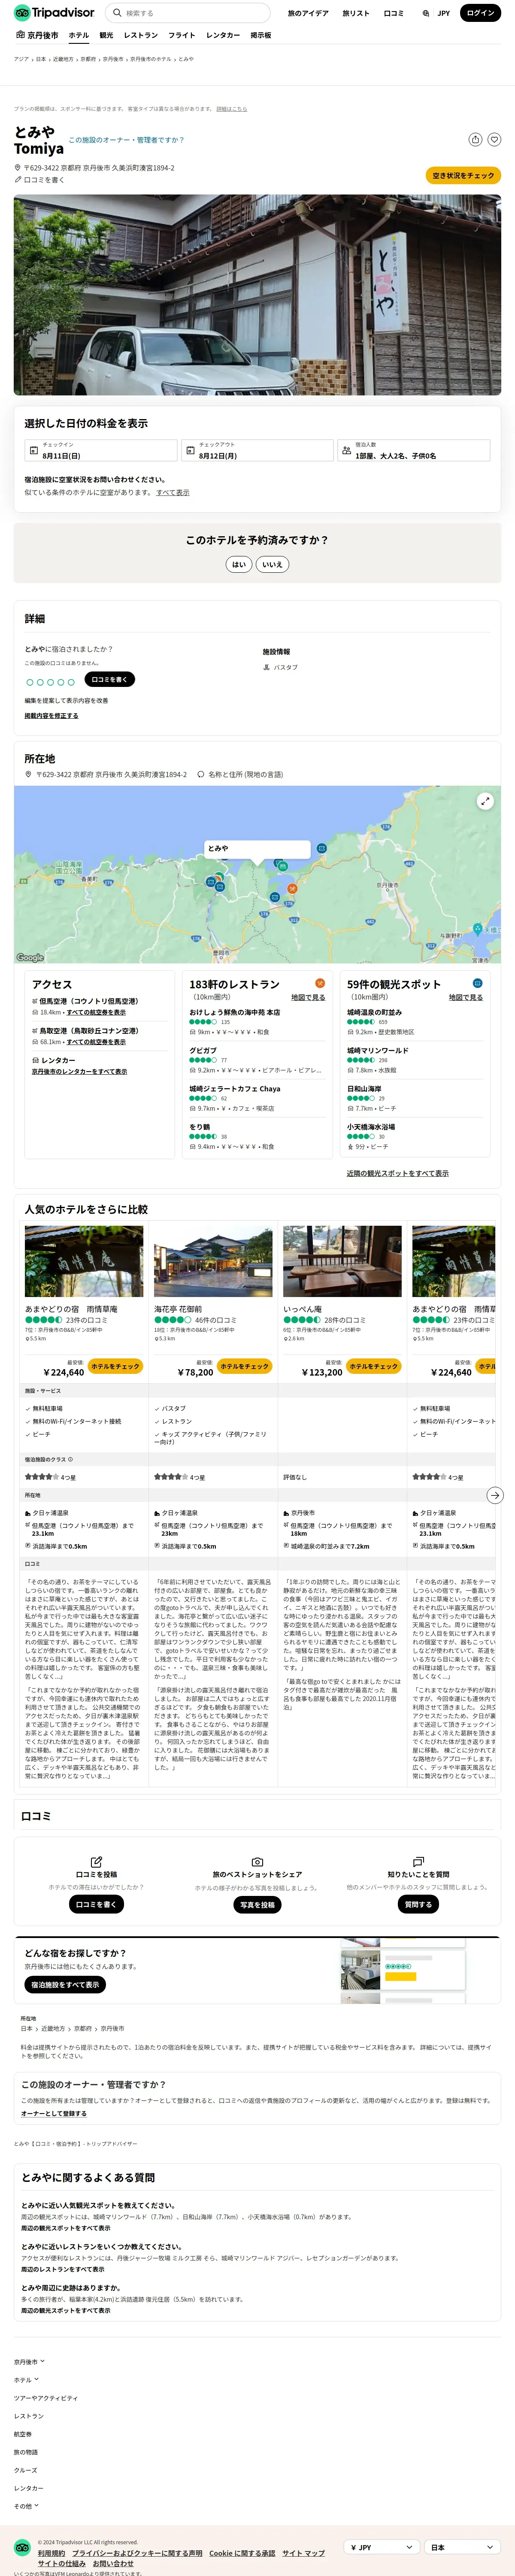Click the orange restaurant badge beside 183軒のレストラン
Image resolution: width=515 pixels, height=2576 pixels.
[320, 983]
